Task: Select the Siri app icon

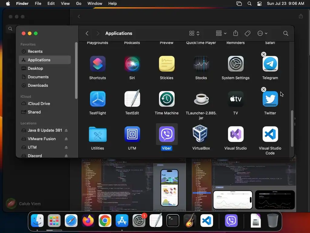Action: point(132,64)
